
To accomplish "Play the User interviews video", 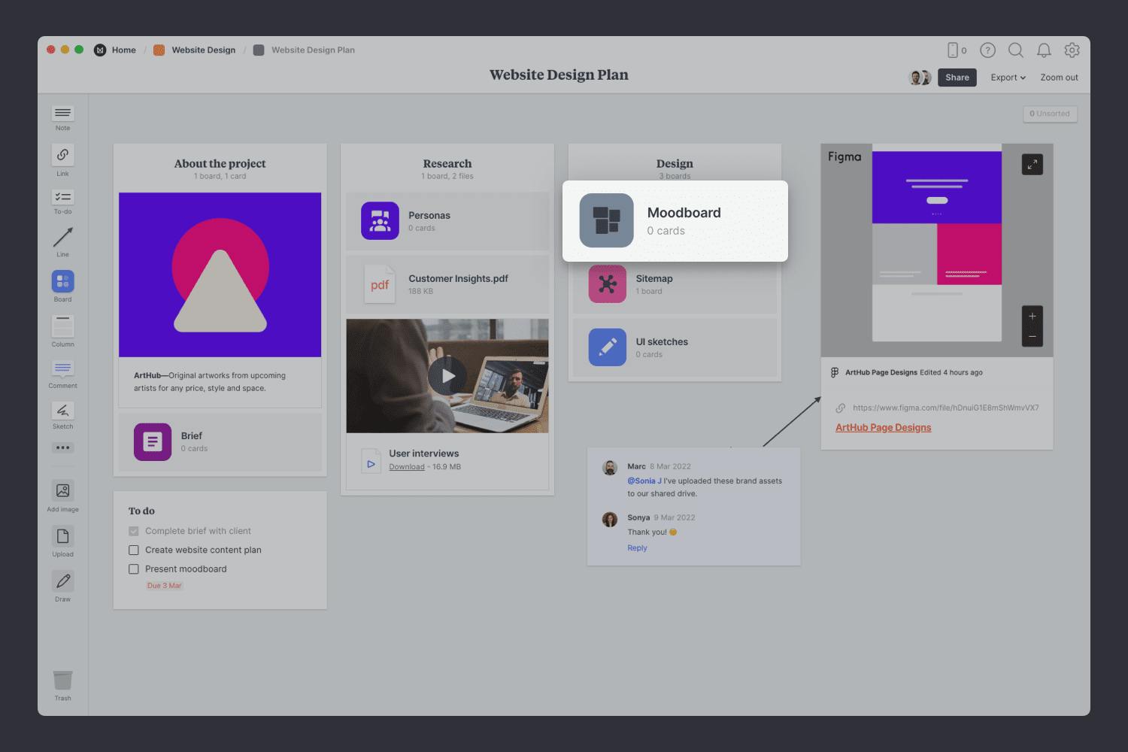I will click(x=447, y=376).
